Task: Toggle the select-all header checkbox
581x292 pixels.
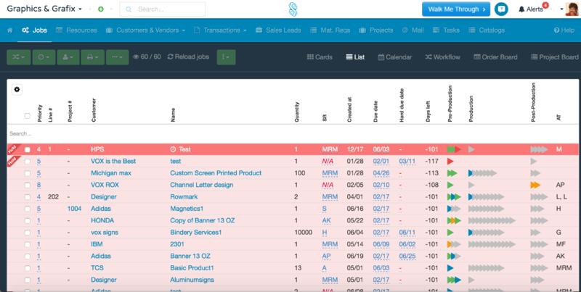Action: [x=28, y=116]
